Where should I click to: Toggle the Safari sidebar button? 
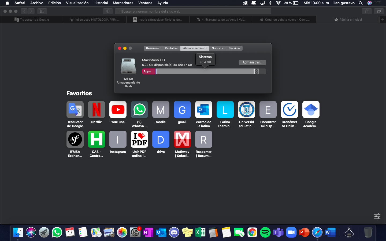(42, 11)
